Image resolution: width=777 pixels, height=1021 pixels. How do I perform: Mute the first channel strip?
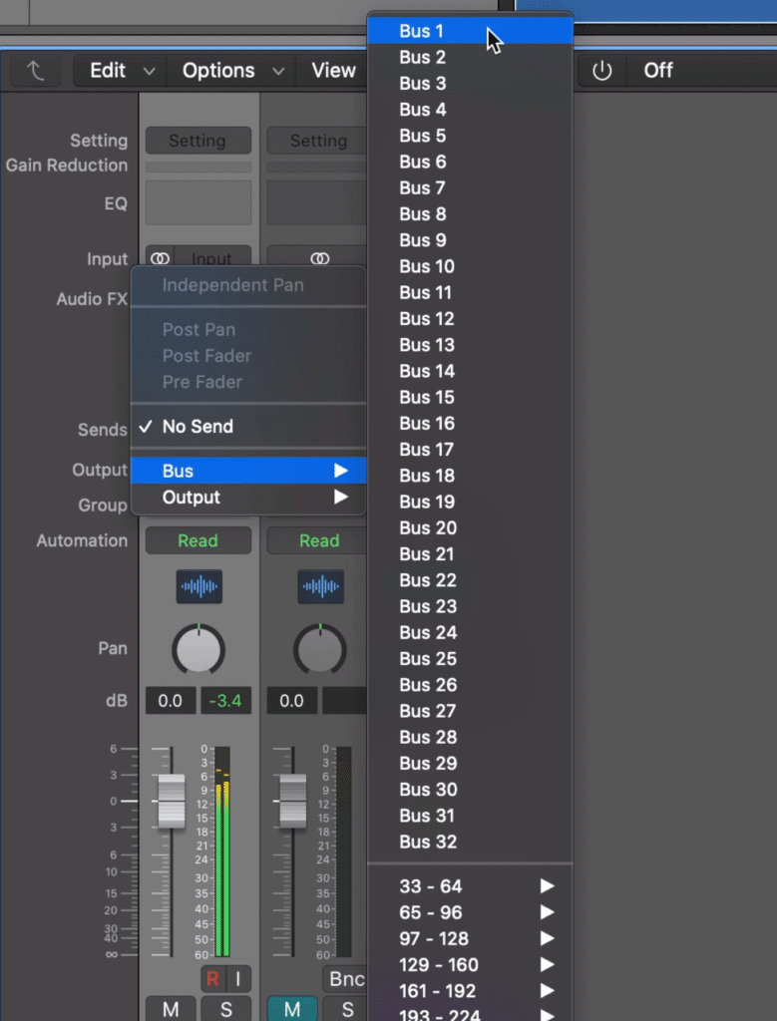[171, 1009]
